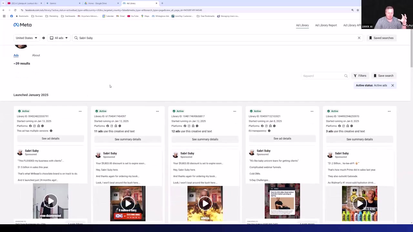This screenshot has height=232, width=413.
Task: Switch to the Ads tab
Action: coord(16,55)
